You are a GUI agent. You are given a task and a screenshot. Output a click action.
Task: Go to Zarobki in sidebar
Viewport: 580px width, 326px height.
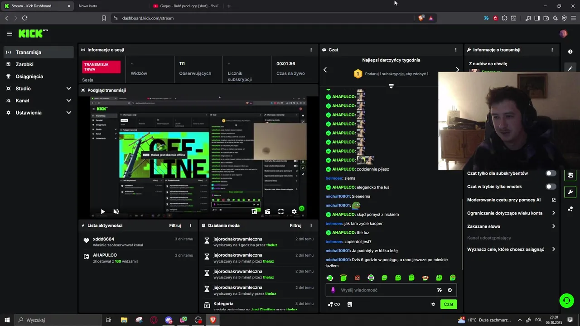39,64
